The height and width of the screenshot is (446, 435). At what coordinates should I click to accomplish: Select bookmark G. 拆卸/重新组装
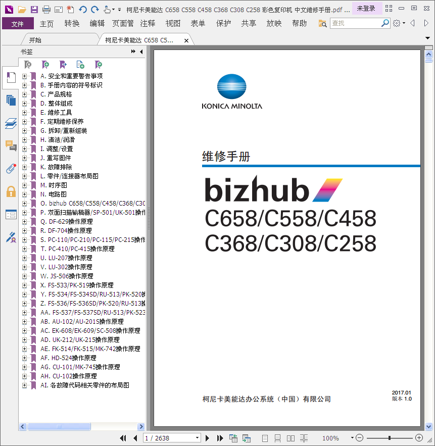pyautogui.click(x=64, y=131)
